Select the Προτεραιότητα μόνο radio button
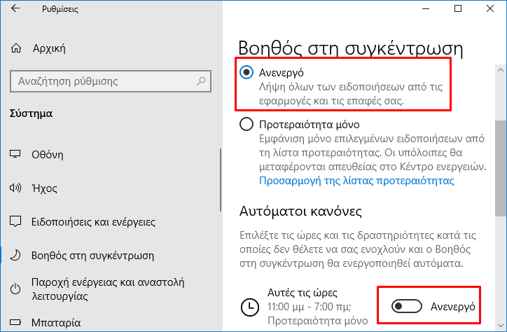507x332 pixels. pos(246,124)
